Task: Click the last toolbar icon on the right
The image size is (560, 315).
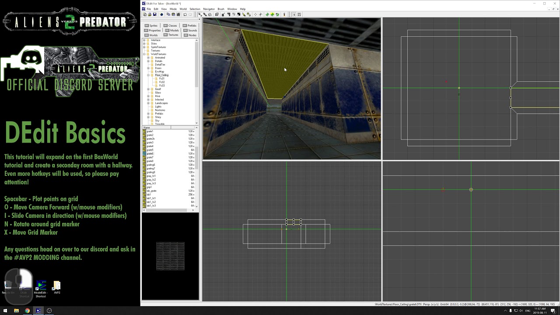Action: click(x=299, y=14)
